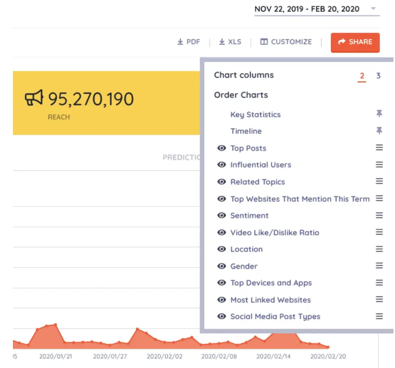
Task: Open the Customize panel
Action: [286, 42]
